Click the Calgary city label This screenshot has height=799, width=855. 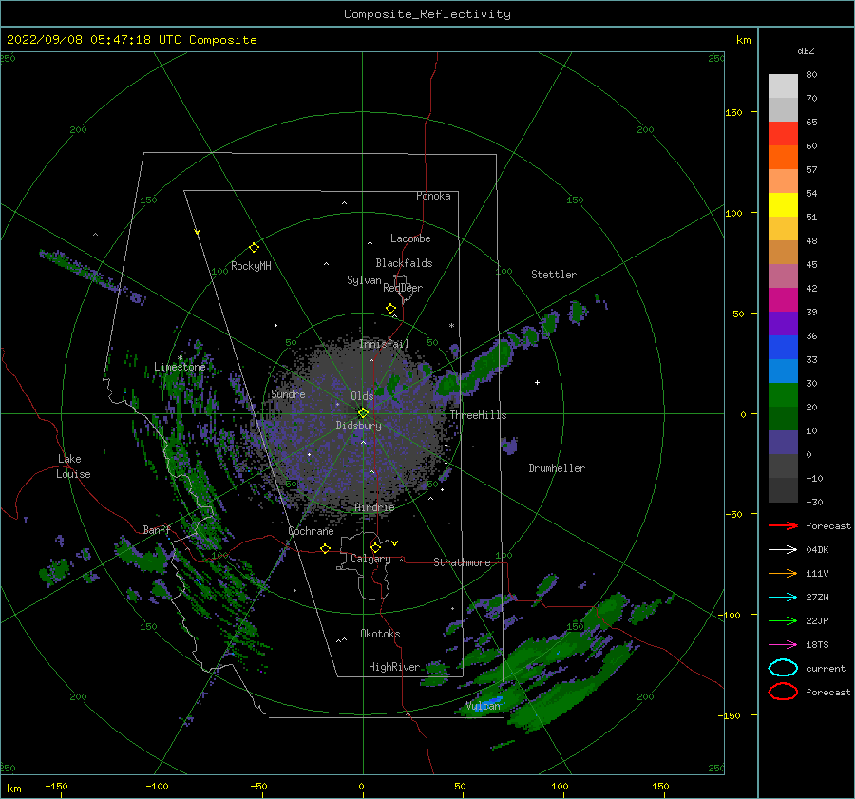point(370,559)
